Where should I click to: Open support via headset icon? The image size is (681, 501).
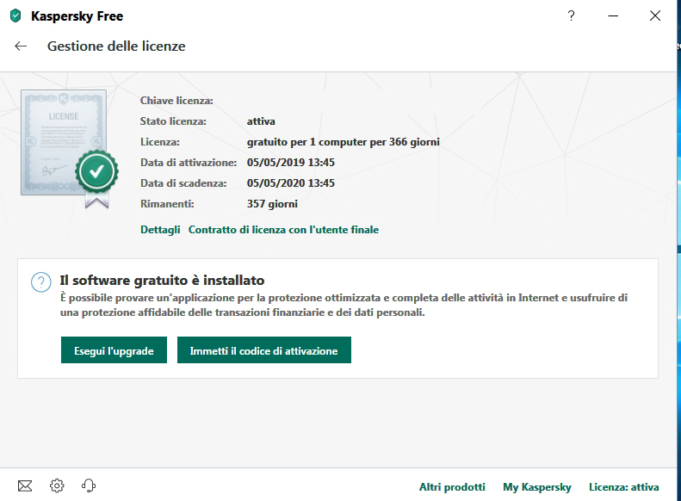pyautogui.click(x=89, y=486)
